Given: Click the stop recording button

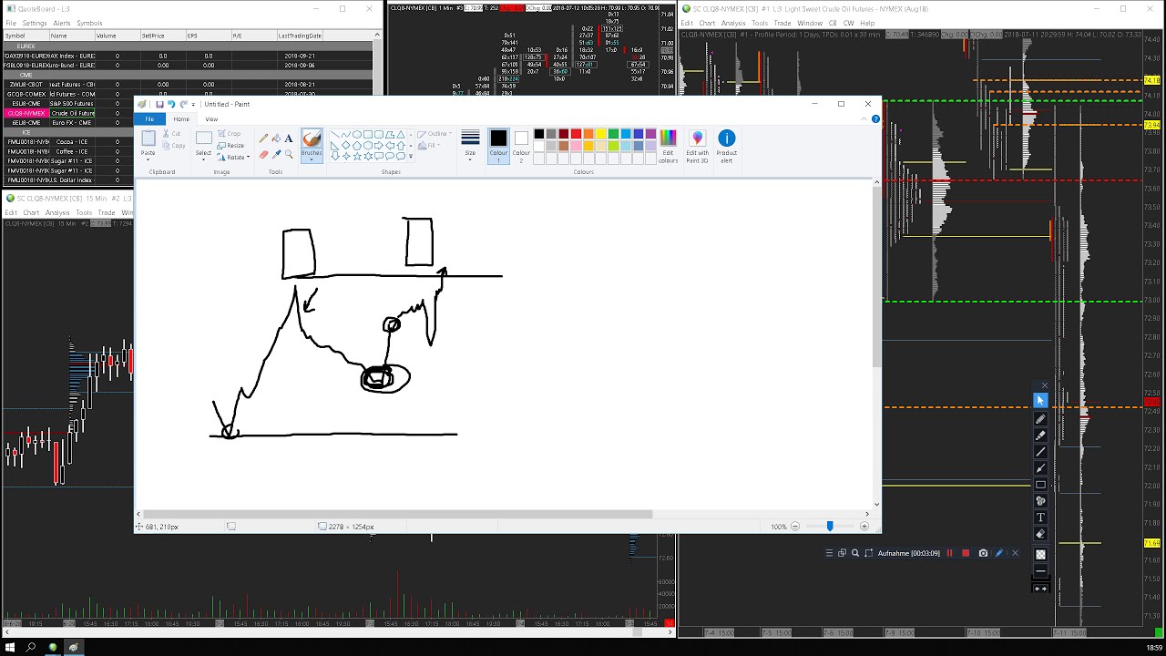Looking at the screenshot, I should point(966,553).
